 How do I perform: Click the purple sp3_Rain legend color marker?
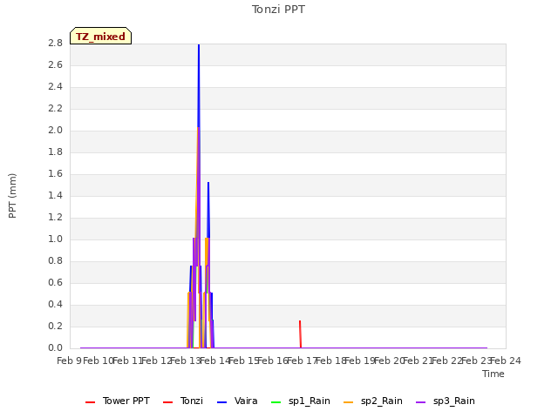point(420,402)
